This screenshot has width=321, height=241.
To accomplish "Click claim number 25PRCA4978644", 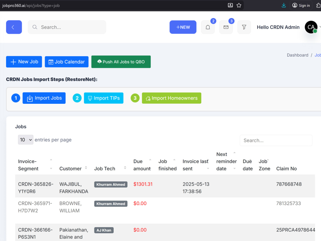I will [x=296, y=230].
